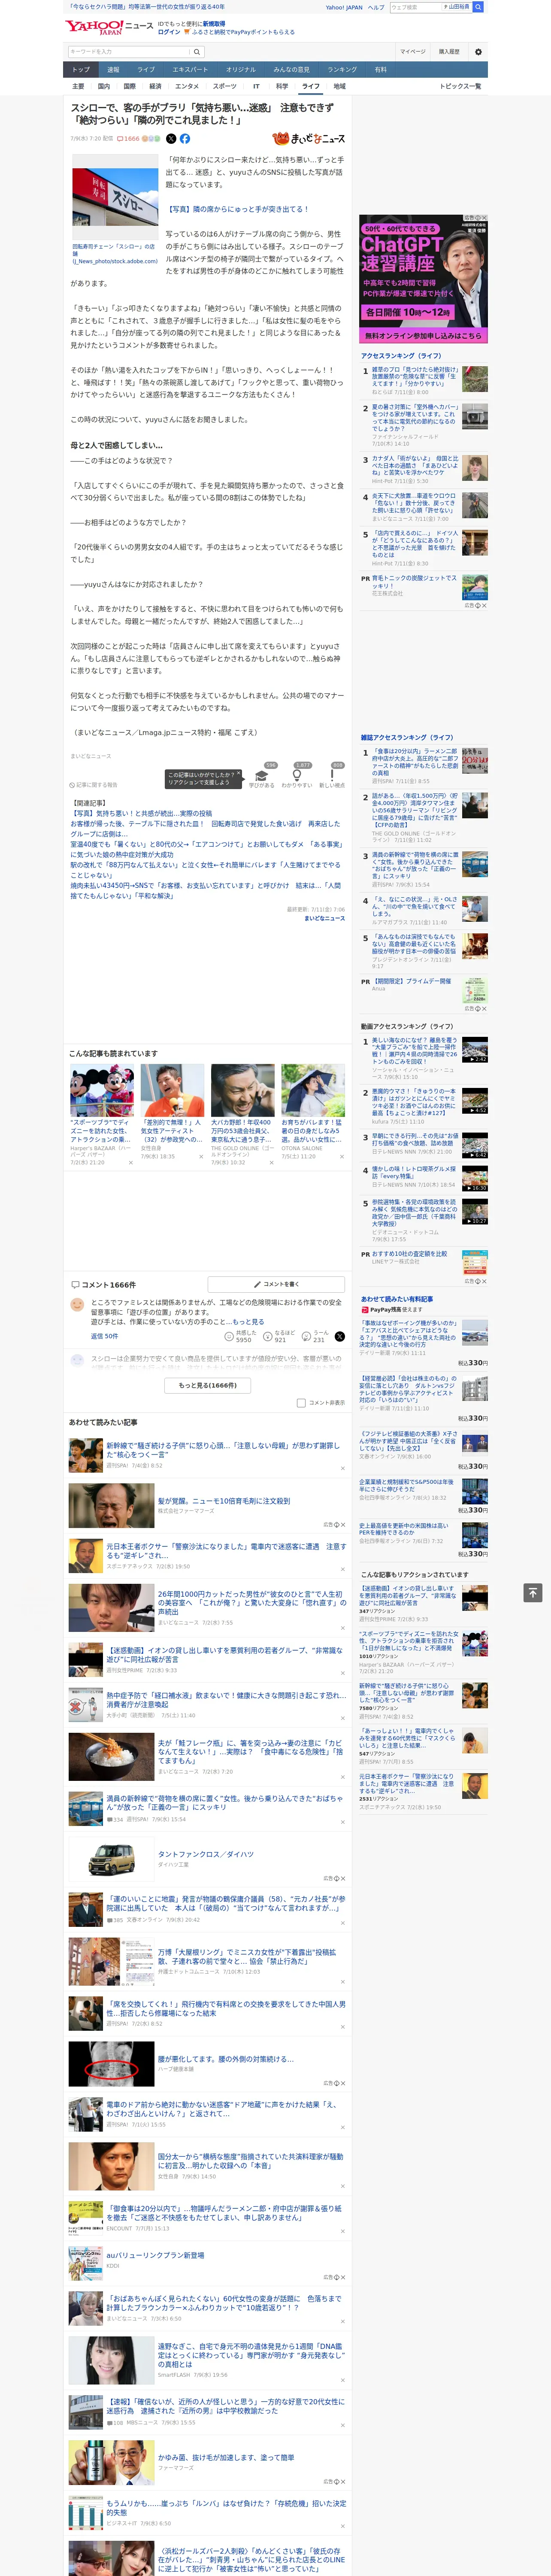Open the settings gear icon
The height and width of the screenshot is (2576, 551).
click(x=478, y=52)
